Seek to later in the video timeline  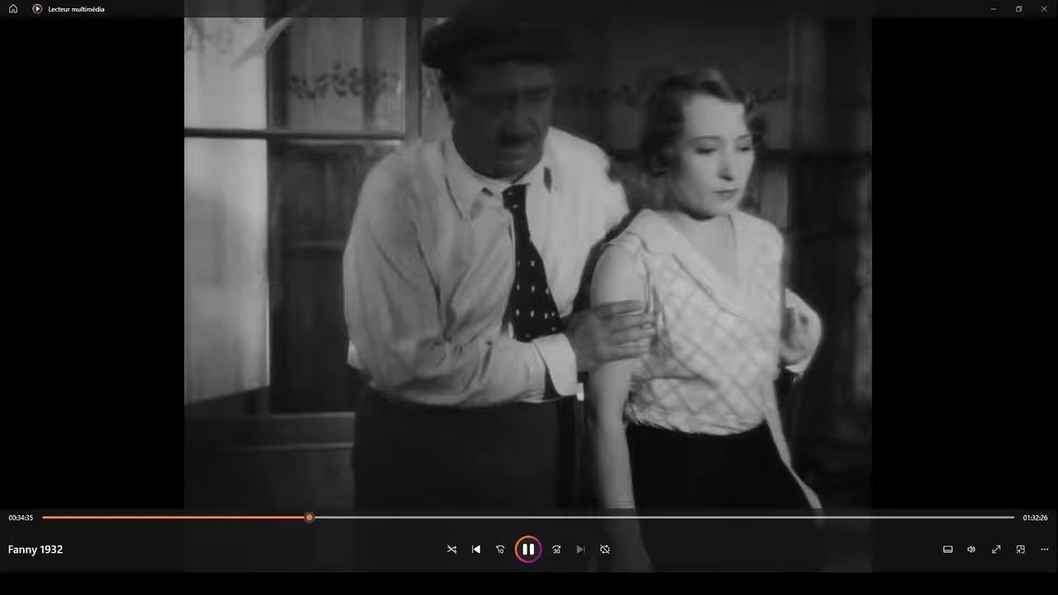pos(664,517)
